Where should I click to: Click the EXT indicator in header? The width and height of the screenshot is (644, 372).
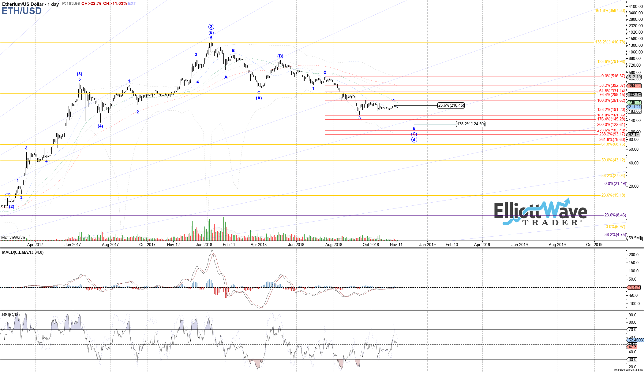[x=132, y=4]
